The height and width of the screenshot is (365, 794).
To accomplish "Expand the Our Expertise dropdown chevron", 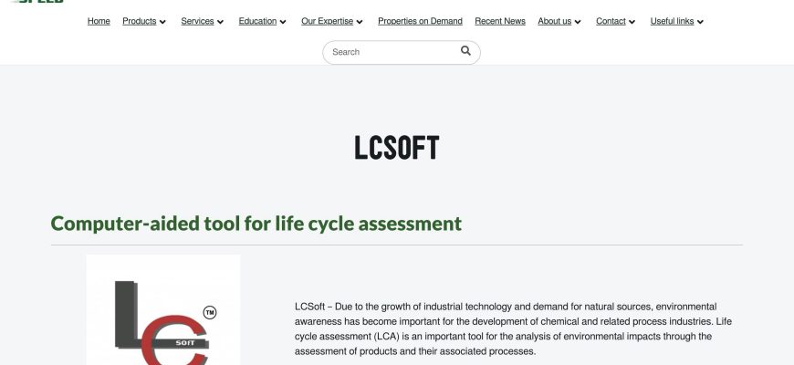I will pos(360,22).
